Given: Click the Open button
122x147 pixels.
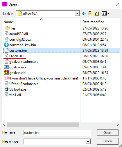Looking at the screenshot, I should [107, 133].
